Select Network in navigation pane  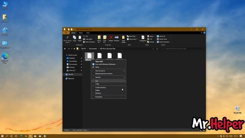(x=71, y=79)
